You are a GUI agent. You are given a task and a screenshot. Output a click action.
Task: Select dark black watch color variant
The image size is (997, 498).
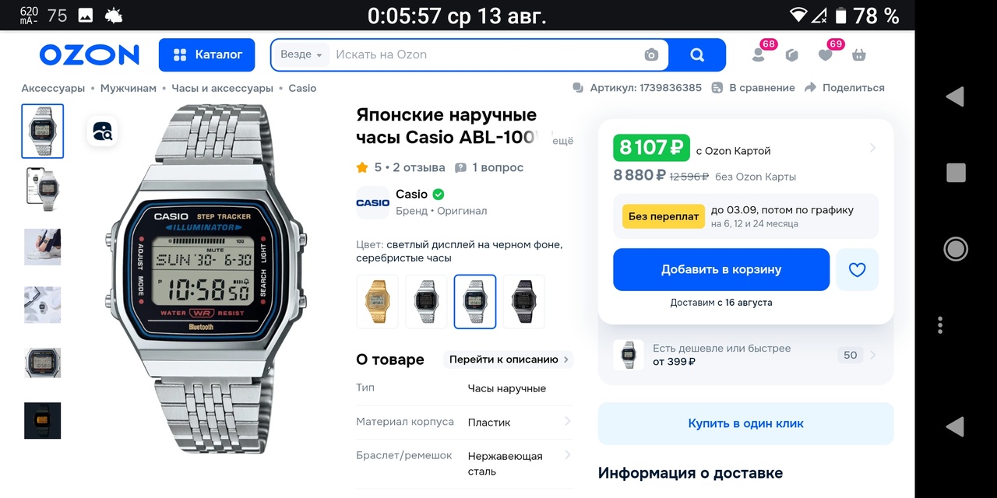click(523, 301)
